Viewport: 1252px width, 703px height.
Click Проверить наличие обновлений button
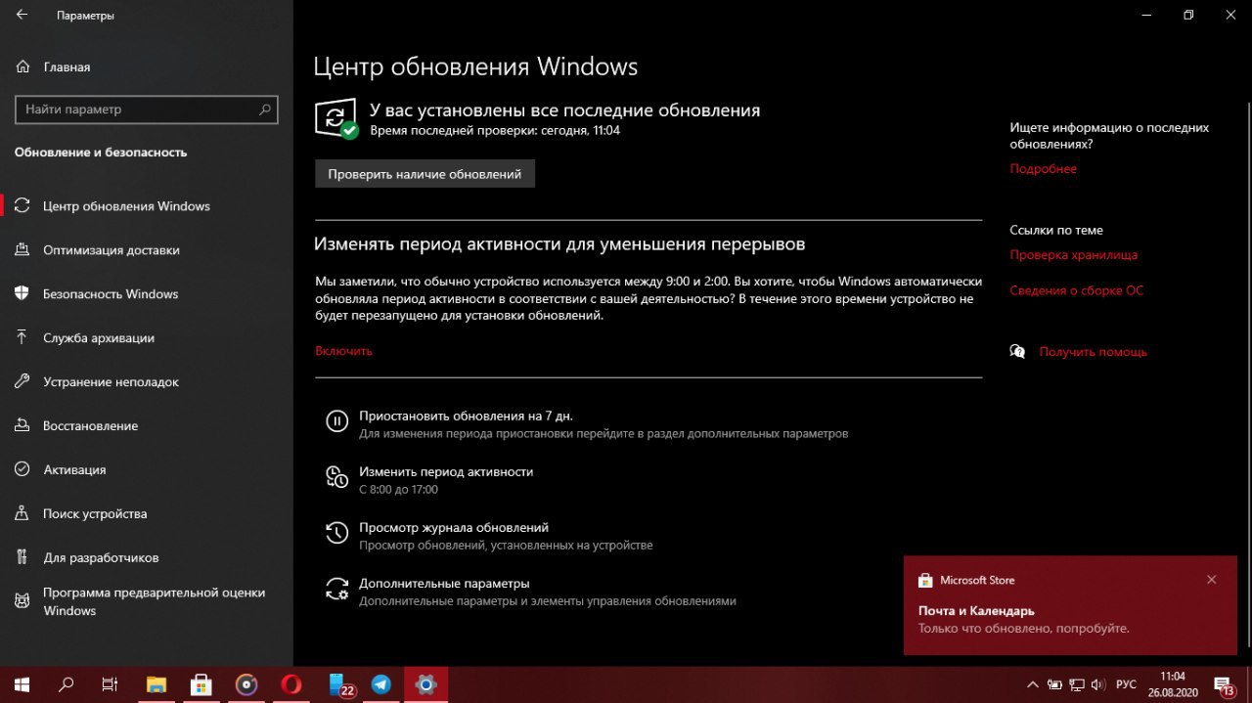pos(425,174)
